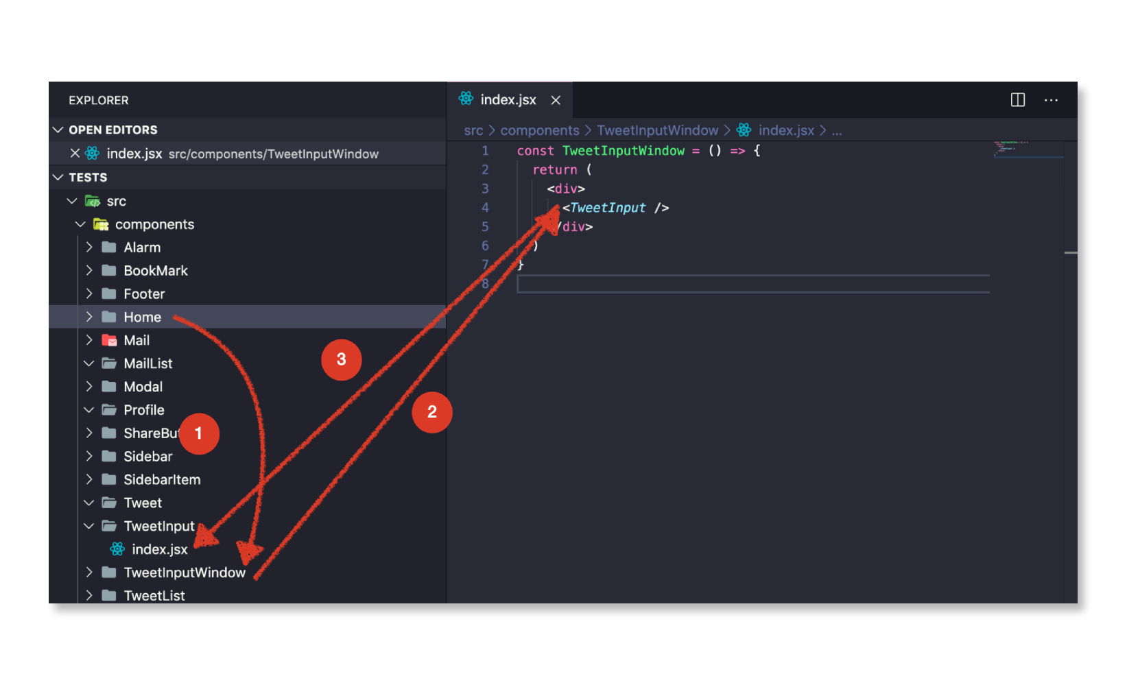
Task: Click TweetInputWindow in the breadcrumb
Action: pos(656,130)
